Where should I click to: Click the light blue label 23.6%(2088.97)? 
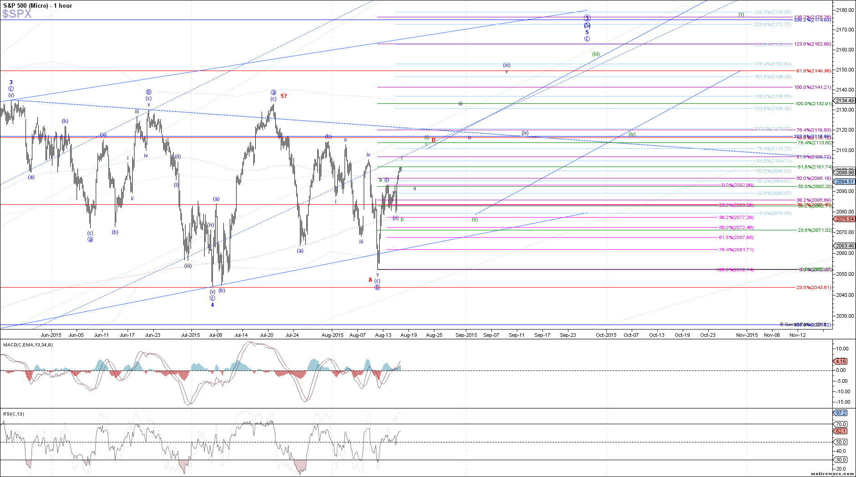tap(774, 193)
